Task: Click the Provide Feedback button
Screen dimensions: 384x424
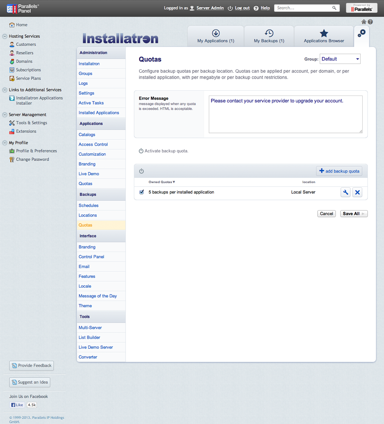Action: tap(31, 366)
